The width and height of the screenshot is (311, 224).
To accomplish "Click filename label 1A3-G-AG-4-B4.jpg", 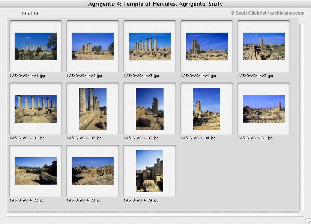I will click(x=198, y=138).
